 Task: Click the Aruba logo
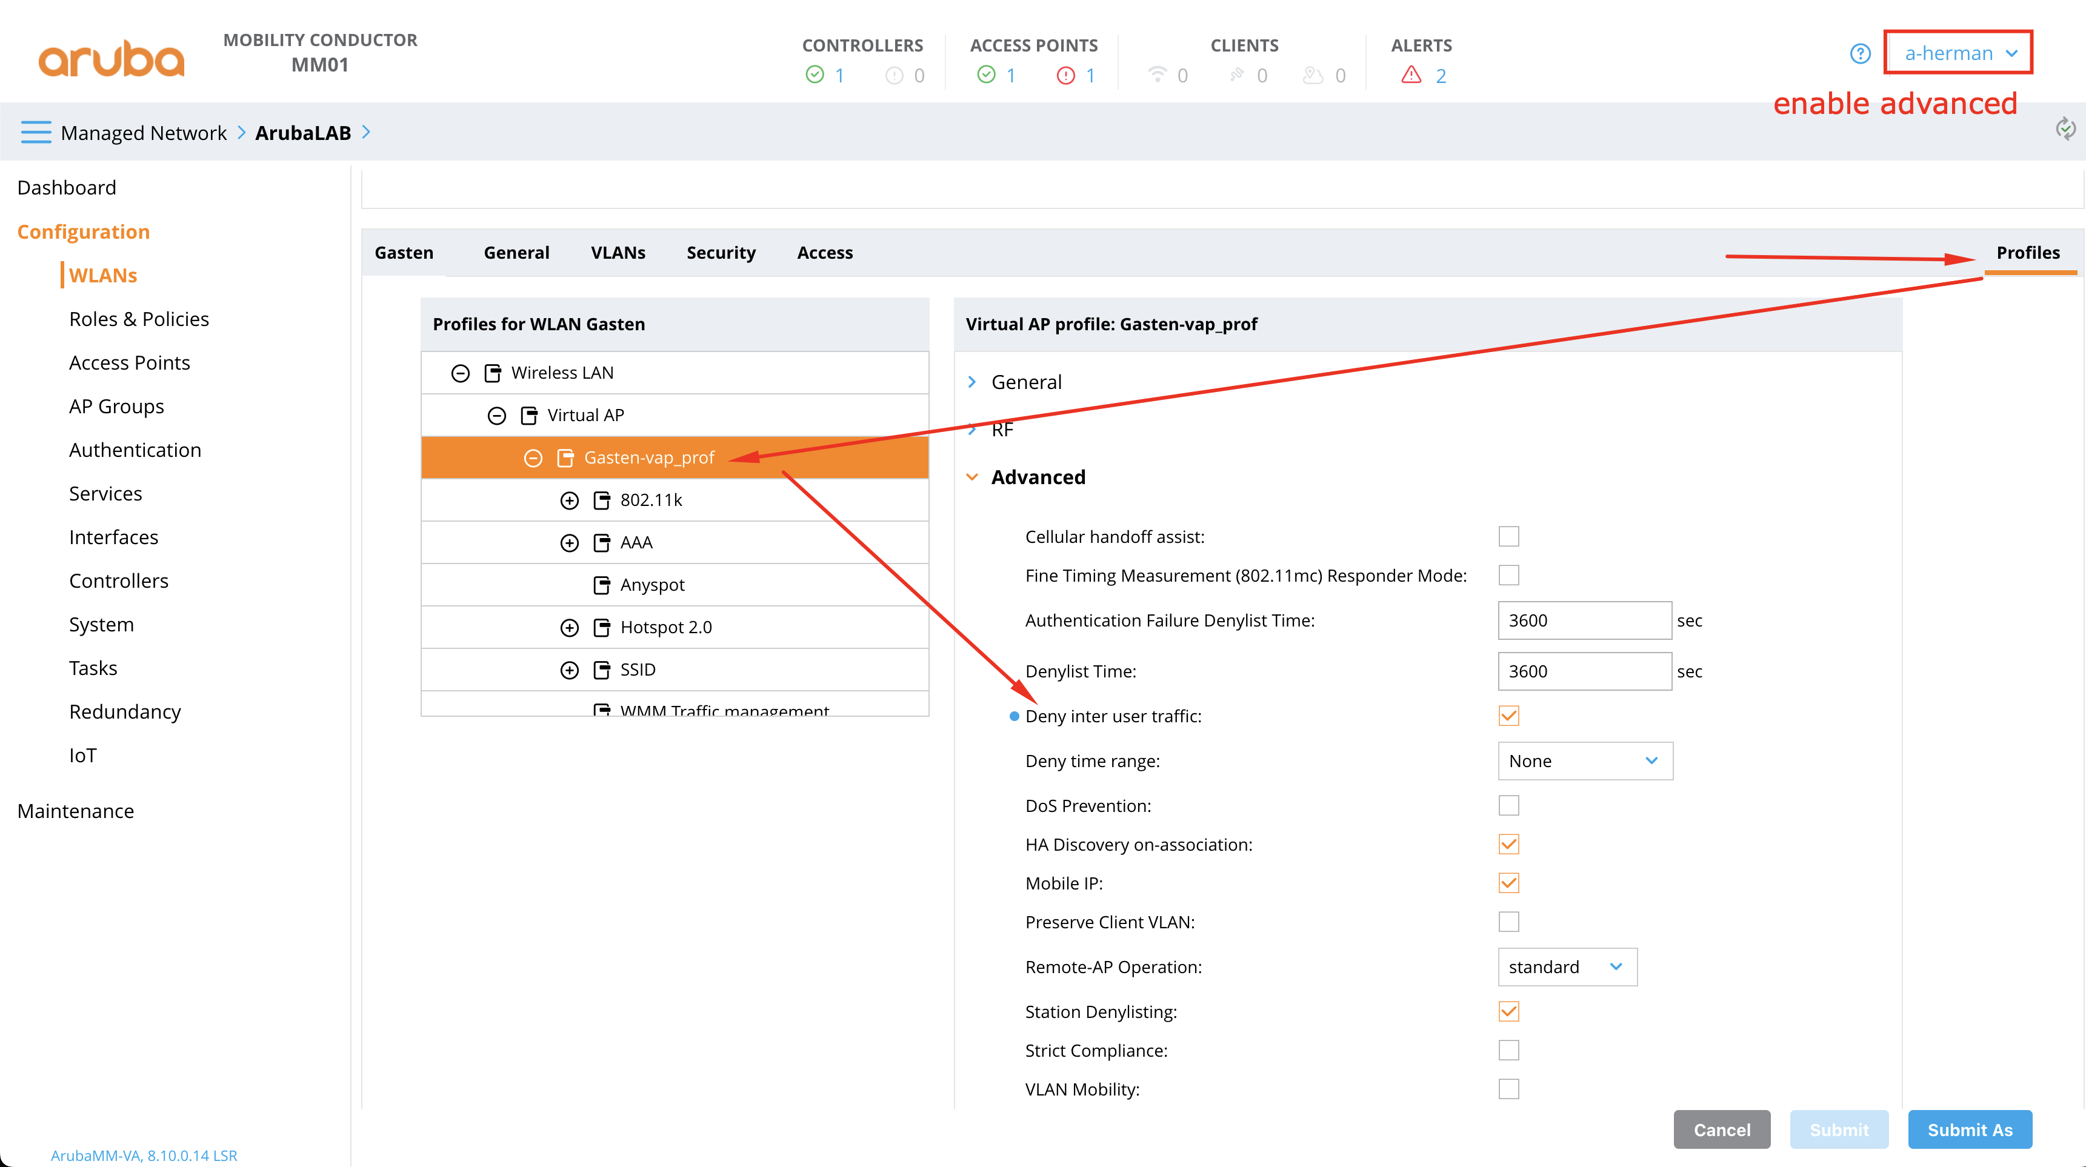(112, 58)
